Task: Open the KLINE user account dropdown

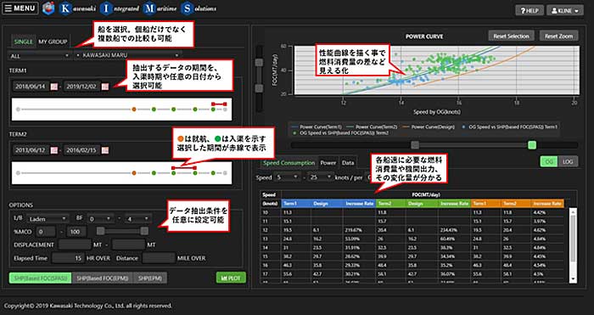Action: click(565, 11)
